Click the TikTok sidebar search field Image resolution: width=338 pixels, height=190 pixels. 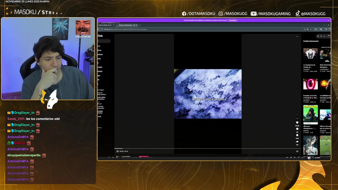pyautogui.click(x=104, y=41)
